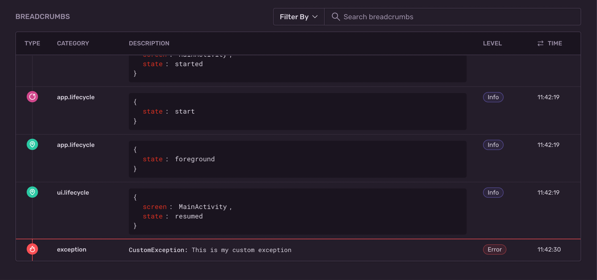Click the ui.lifecycle category label
Image resolution: width=597 pixels, height=280 pixels.
click(x=73, y=193)
